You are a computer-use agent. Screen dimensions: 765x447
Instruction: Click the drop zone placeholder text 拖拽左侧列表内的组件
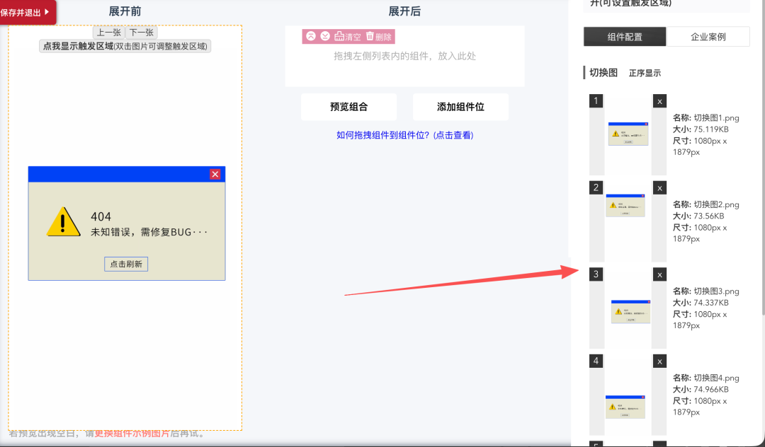405,56
